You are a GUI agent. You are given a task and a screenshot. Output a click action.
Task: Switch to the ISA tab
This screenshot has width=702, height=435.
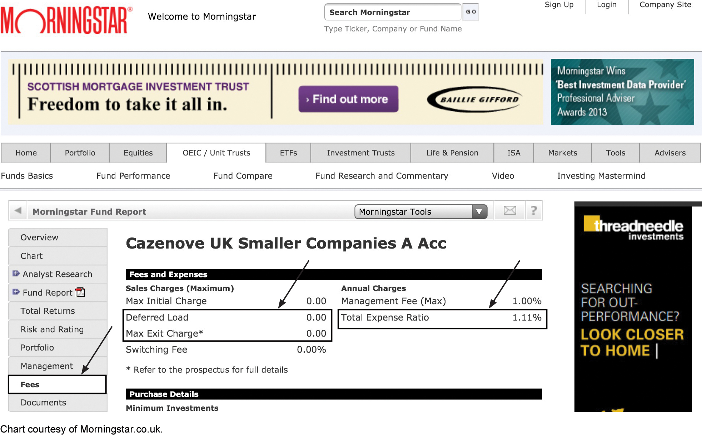(514, 153)
